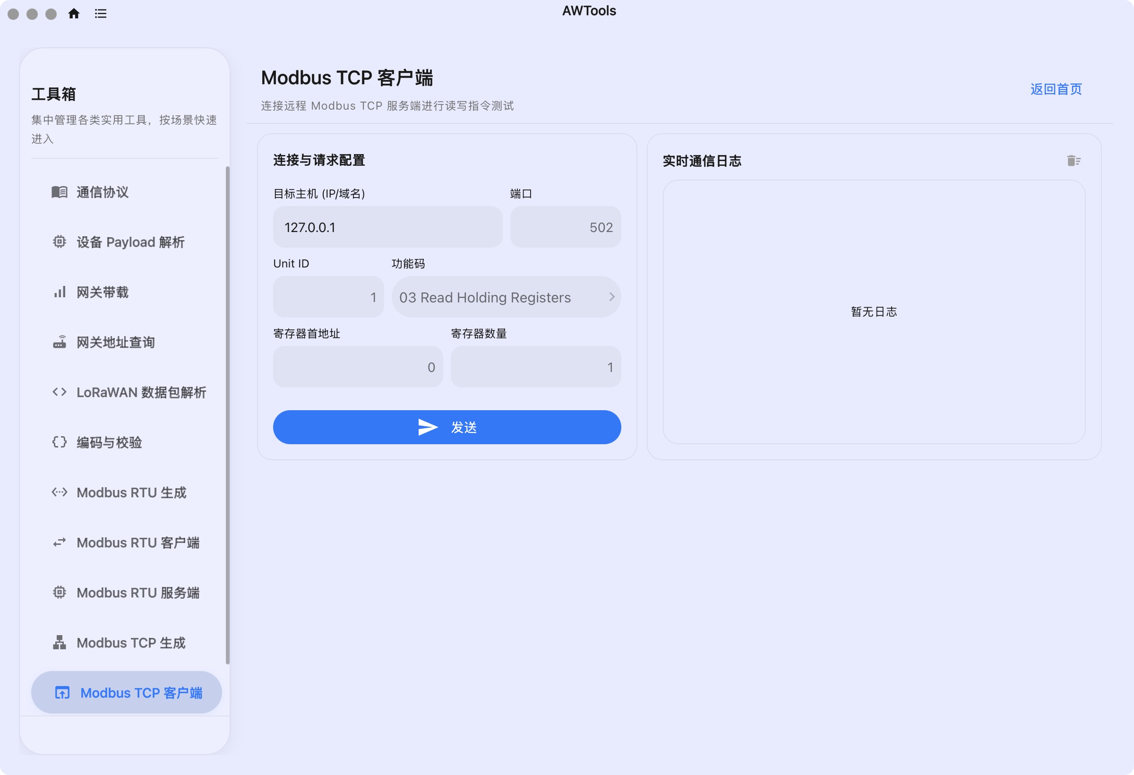Expand function code list via chevron

point(611,297)
